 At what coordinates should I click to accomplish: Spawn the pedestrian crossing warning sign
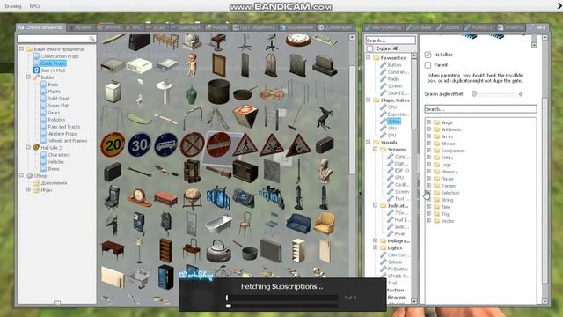[x=245, y=144]
